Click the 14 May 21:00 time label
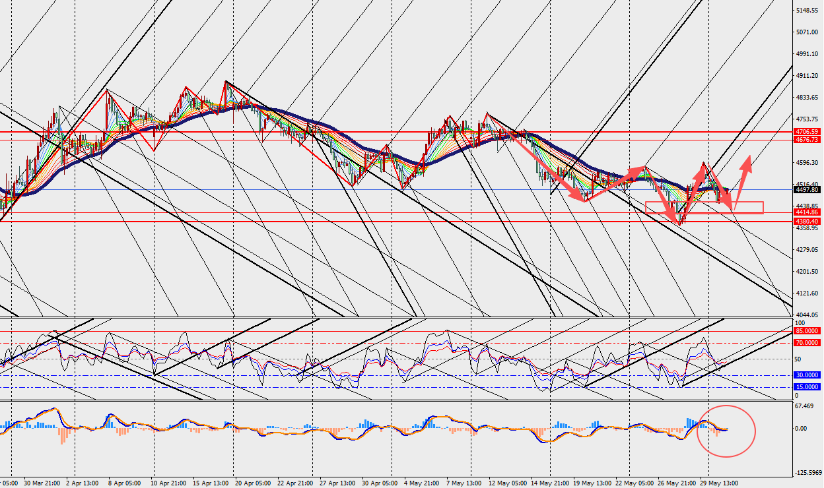Viewport: 824px width, 488px height. click(x=551, y=482)
